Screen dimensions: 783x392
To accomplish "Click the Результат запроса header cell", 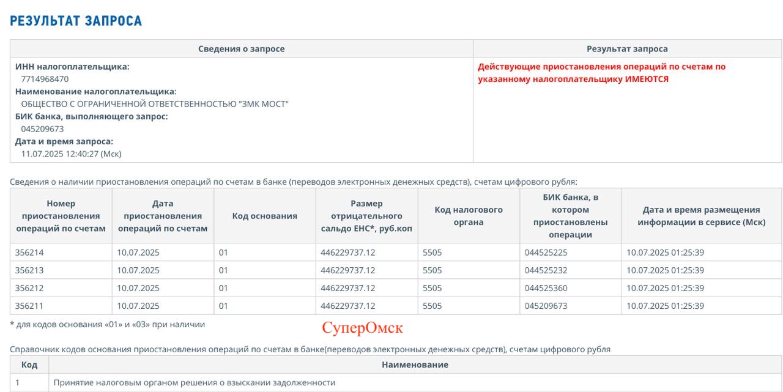I will (x=627, y=49).
